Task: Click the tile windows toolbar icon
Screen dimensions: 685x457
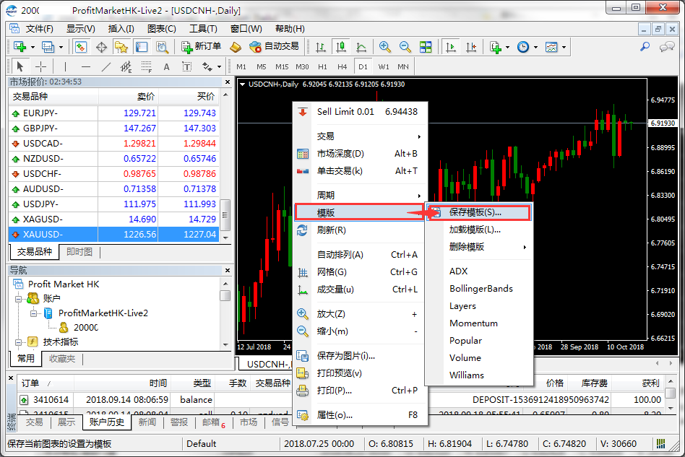Action: click(426, 47)
